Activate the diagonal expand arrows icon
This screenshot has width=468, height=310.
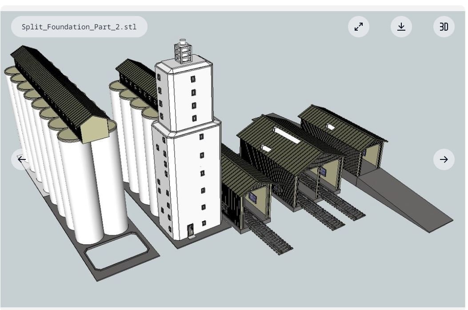pyautogui.click(x=359, y=27)
